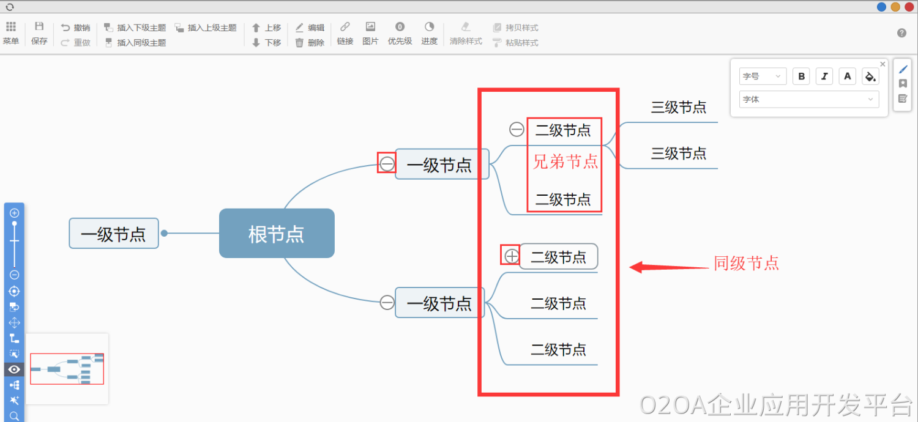Click the locate-root target icon in left toolbar
The width and height of the screenshot is (918, 422).
(15, 291)
